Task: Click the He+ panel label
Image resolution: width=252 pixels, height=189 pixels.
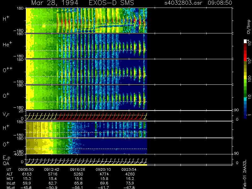Action: (x=7, y=44)
